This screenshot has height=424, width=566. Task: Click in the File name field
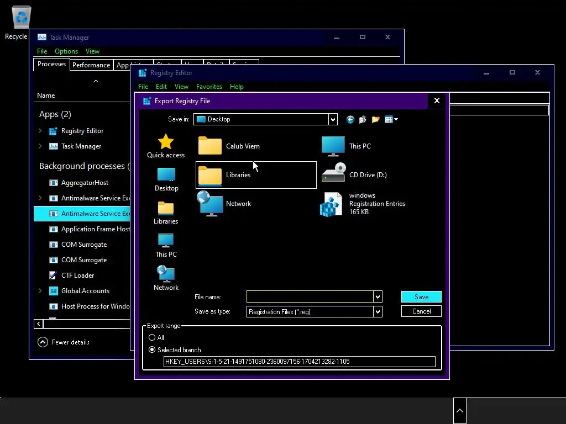point(310,296)
